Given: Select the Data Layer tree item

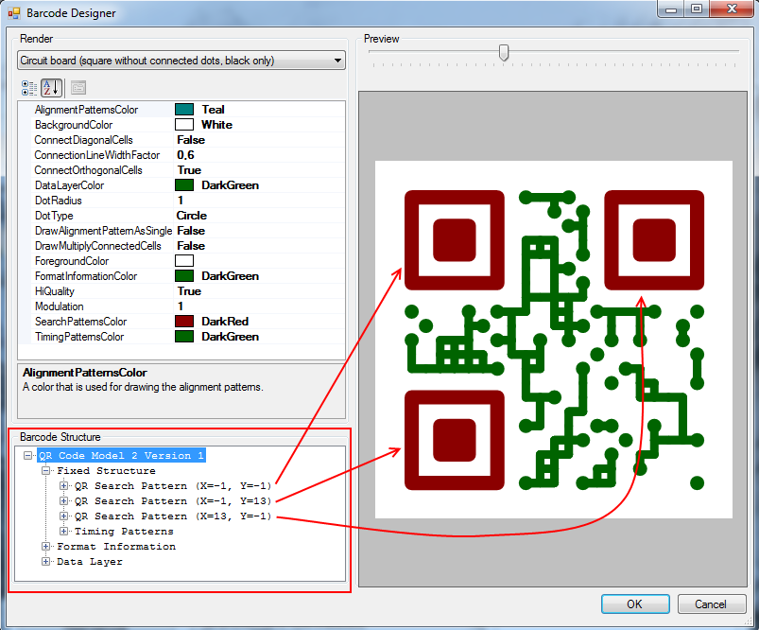Looking at the screenshot, I should pos(90,562).
